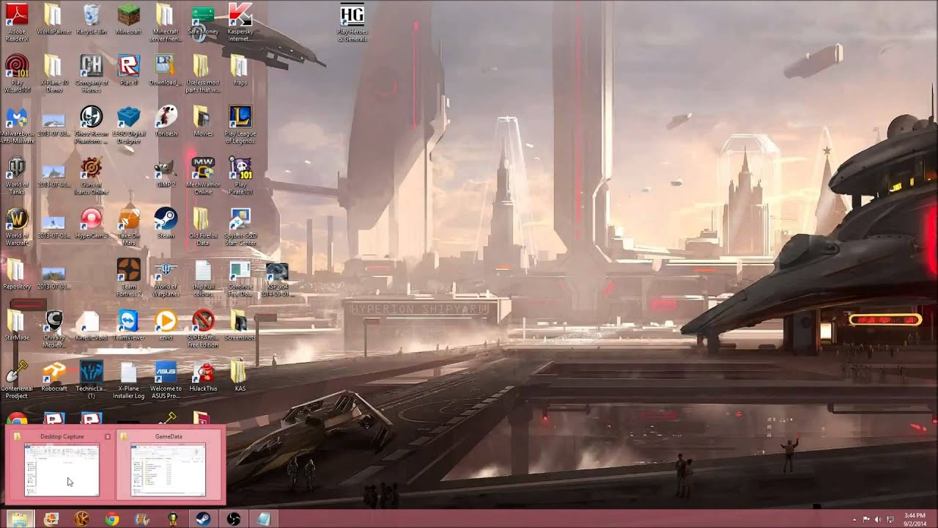Click the Repository folder icon
The image size is (938, 528).
[17, 275]
